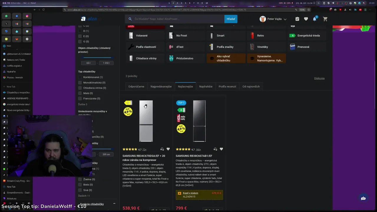Open Energetická trieda category tile

(x=307, y=36)
